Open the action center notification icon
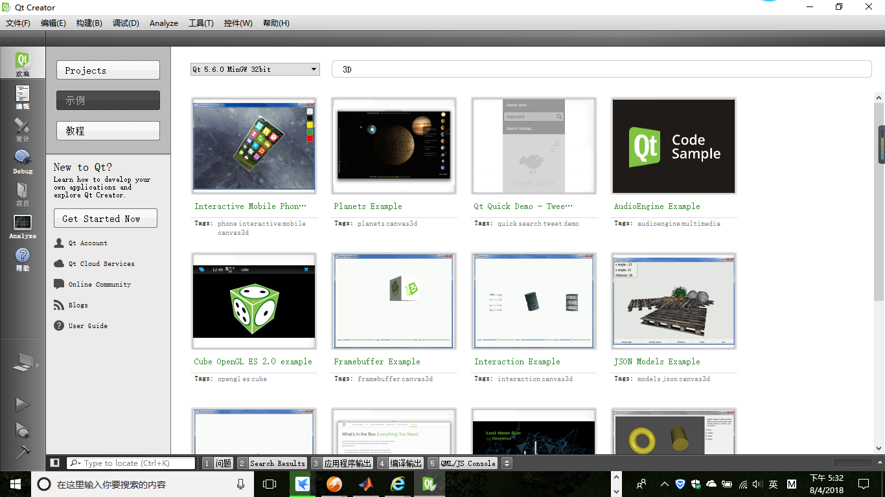 pyautogui.click(x=864, y=484)
